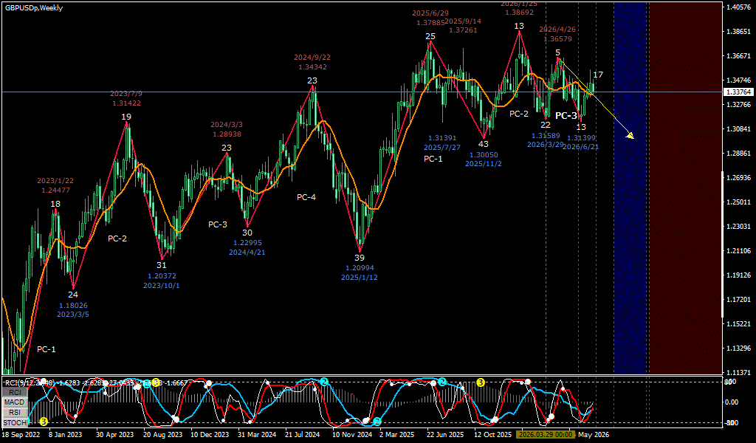
Task: Select the RSI indicator button
Action: [15, 413]
